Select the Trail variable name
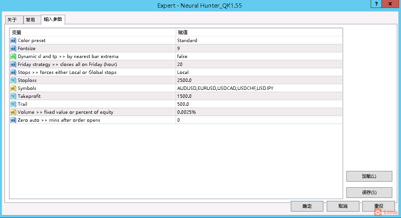Image resolution: width=401 pixels, height=218 pixels. [22, 104]
